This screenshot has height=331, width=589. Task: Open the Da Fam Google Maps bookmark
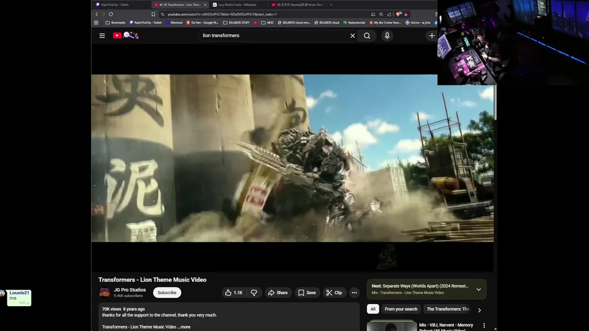coord(202,23)
